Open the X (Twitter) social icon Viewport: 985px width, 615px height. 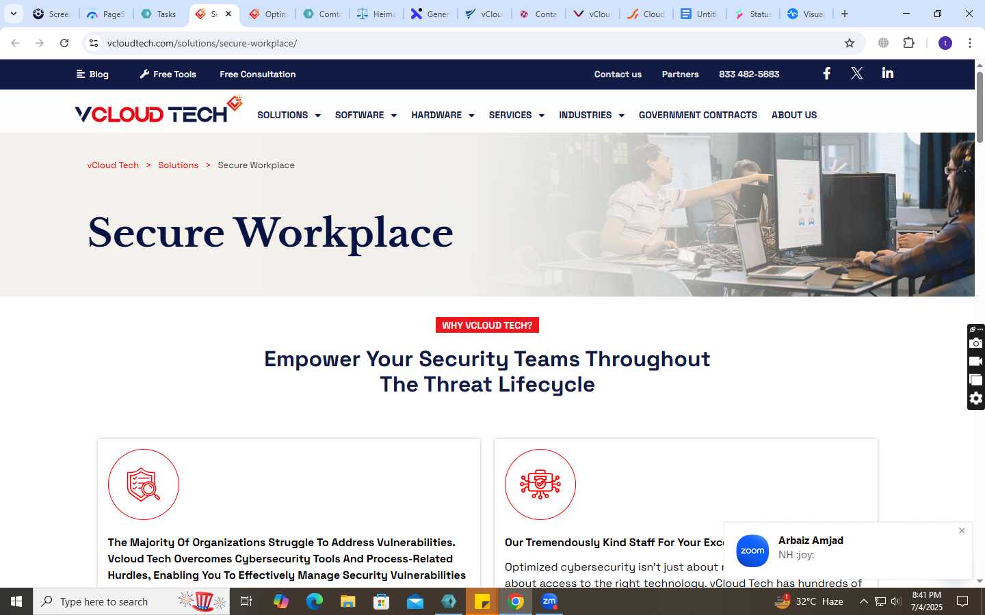856,73
